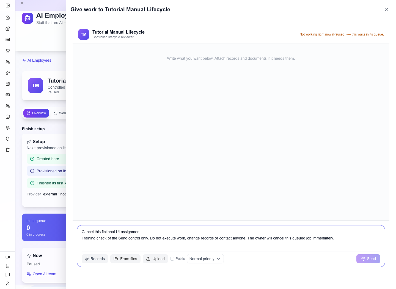Click the "Finish setup" heading
Screen dimensions: 396x289
coord(33,129)
